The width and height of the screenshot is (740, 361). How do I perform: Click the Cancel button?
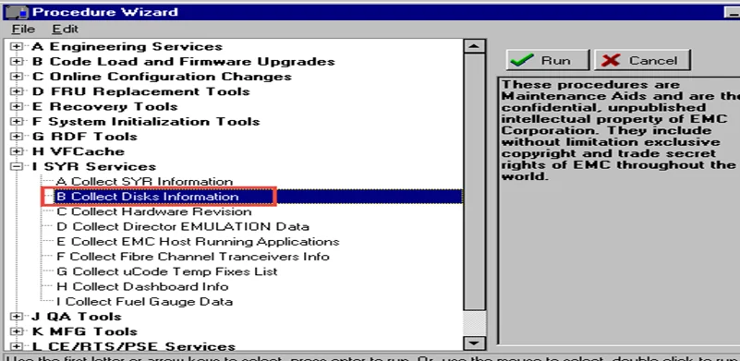pos(642,60)
